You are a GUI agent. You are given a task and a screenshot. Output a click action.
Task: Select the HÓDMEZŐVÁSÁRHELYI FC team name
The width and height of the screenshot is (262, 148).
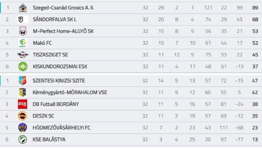pyautogui.click(x=61, y=128)
